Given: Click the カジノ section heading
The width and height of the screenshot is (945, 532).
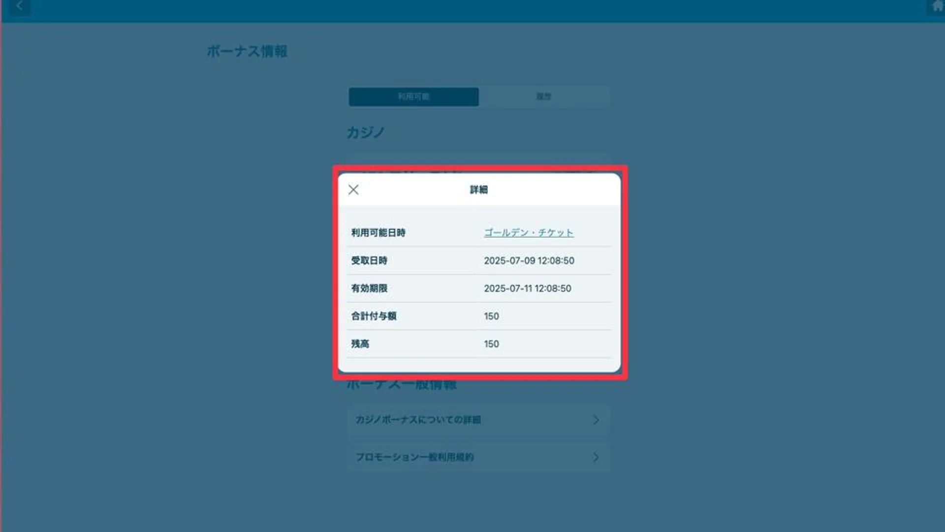Looking at the screenshot, I should click(366, 132).
